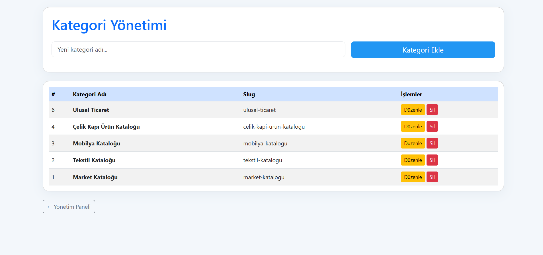Delete the Mobilya Kataloğu category
The height and width of the screenshot is (255, 543).
click(x=432, y=143)
